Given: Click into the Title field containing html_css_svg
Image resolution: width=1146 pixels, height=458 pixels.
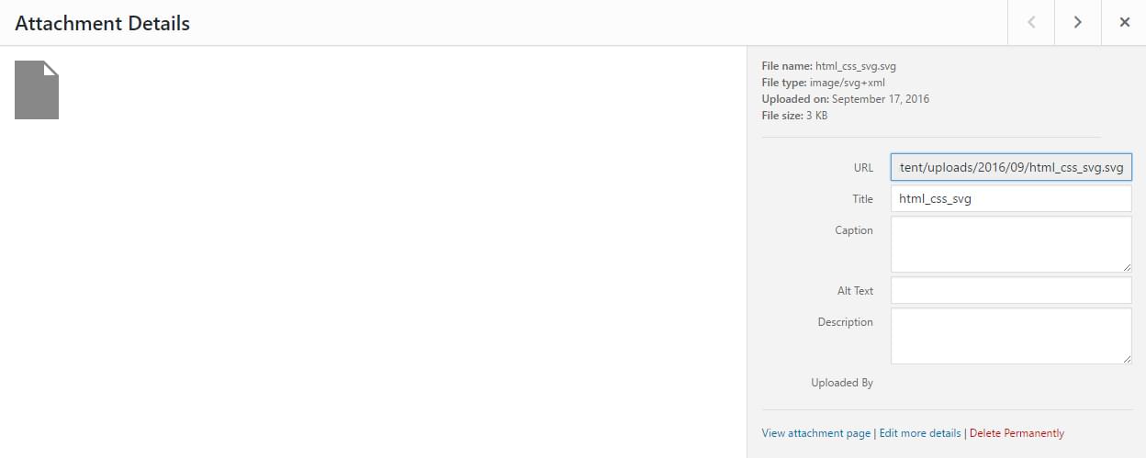Looking at the screenshot, I should pos(1011,198).
